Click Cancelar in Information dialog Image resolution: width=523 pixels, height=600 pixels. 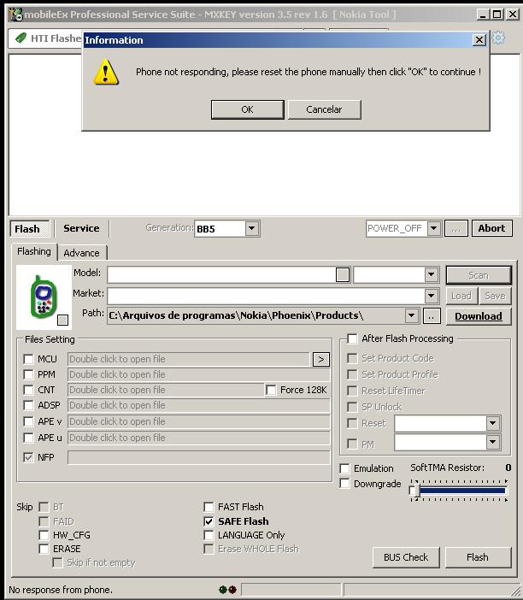pos(324,109)
